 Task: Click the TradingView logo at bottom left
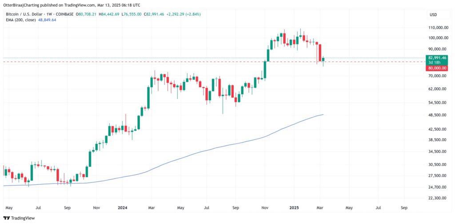click(19, 218)
